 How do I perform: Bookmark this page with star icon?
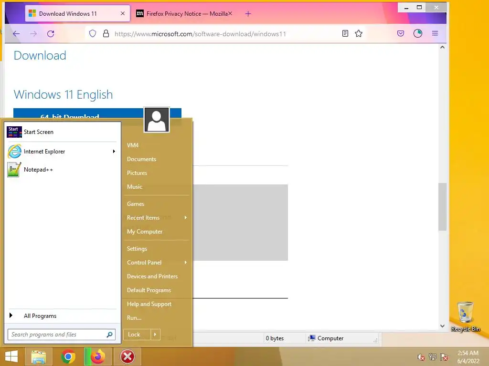coord(359,34)
